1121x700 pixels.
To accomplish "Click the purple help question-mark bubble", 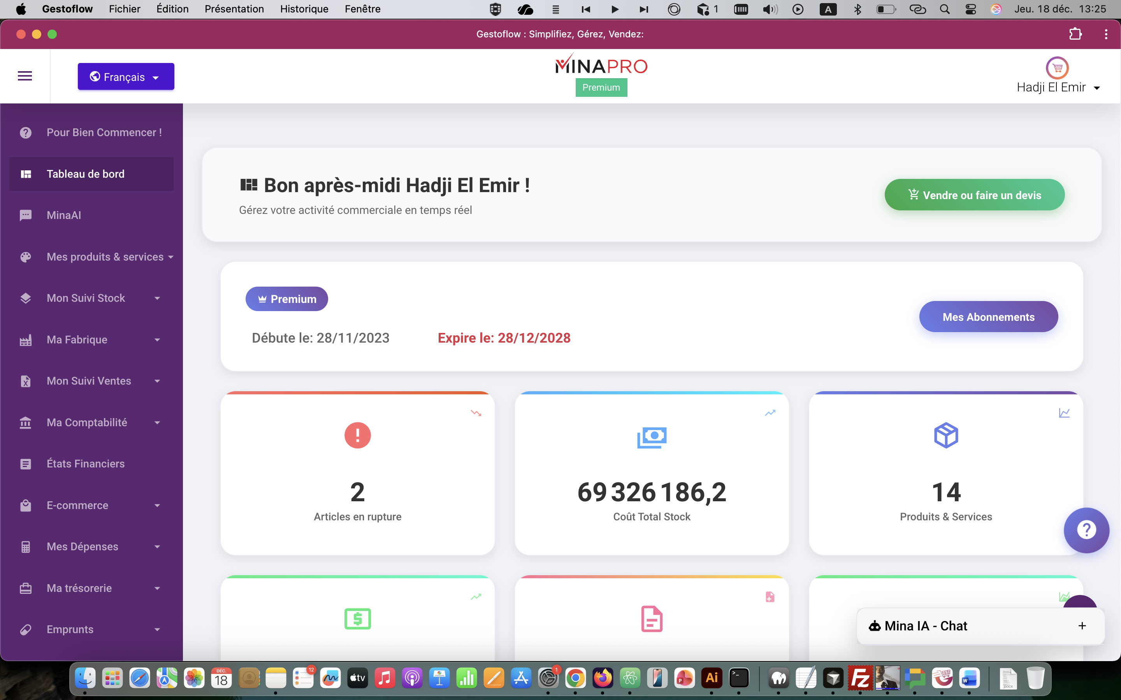I will 1086,530.
